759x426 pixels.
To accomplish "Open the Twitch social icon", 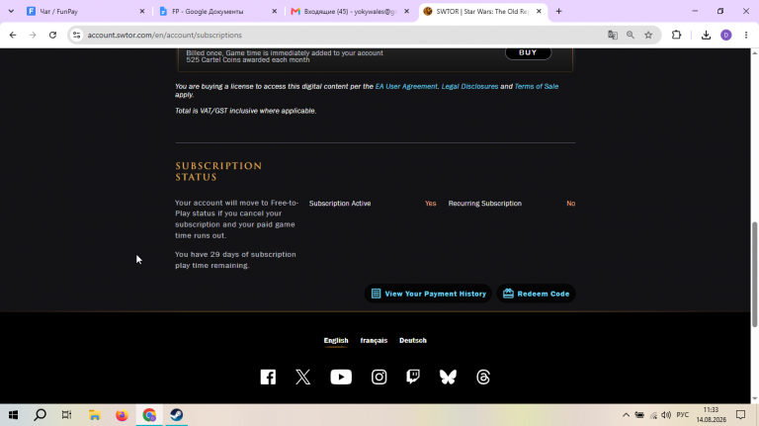I will pyautogui.click(x=413, y=377).
